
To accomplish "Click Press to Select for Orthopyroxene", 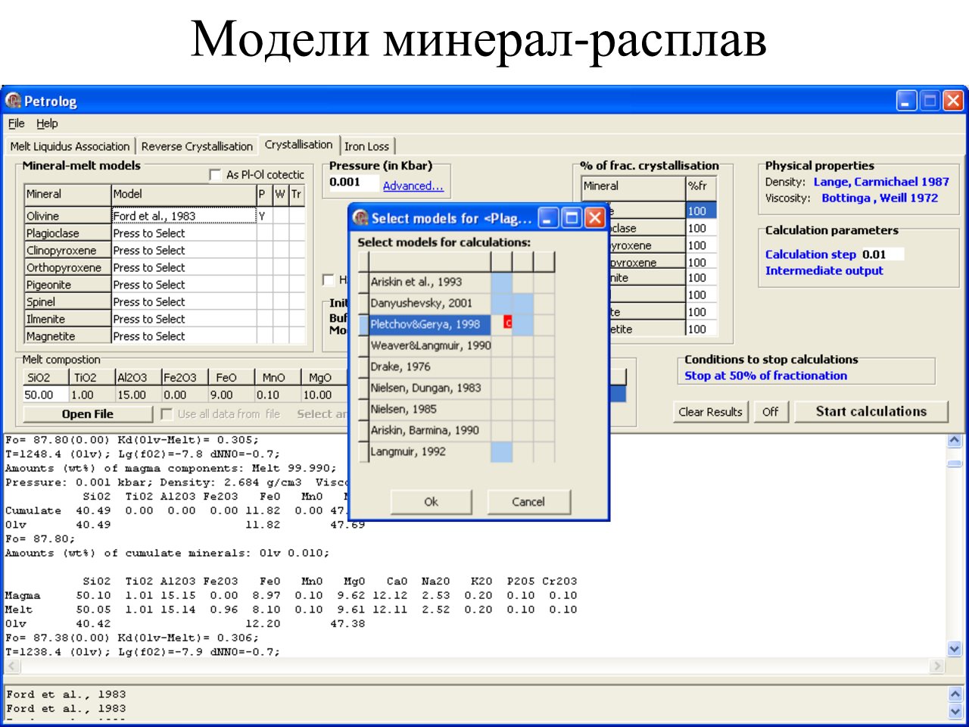I will point(184,267).
